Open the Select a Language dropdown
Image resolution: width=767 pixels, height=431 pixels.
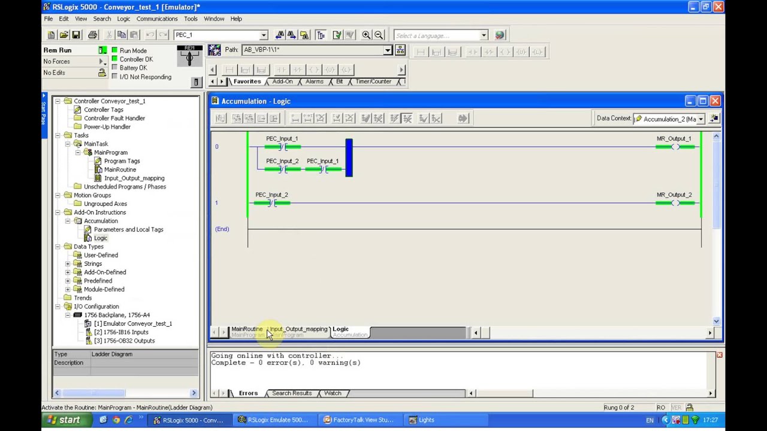coord(484,35)
